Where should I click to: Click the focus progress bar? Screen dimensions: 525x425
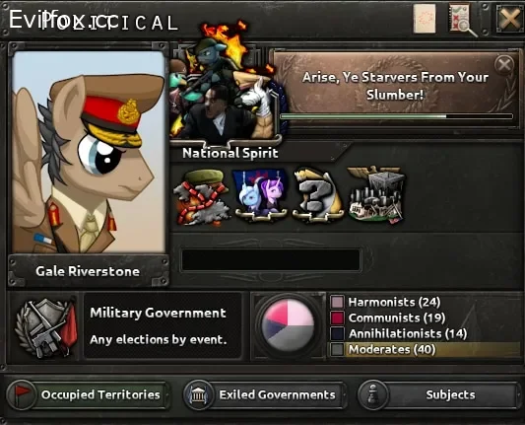pos(396,116)
